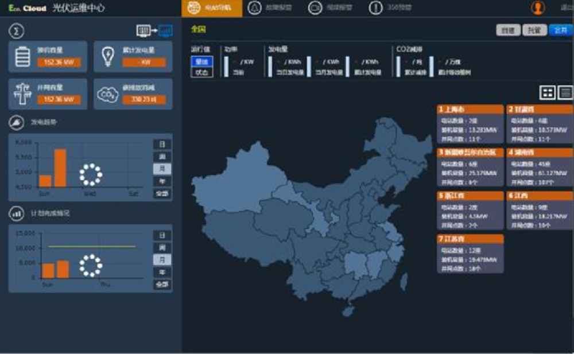Click the first gray button at top right
Image resolution: width=574 pixels, height=354 pixels.
click(x=508, y=30)
